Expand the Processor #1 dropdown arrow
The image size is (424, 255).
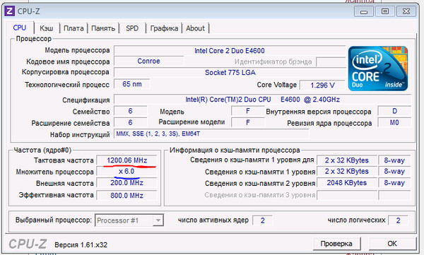point(158,220)
